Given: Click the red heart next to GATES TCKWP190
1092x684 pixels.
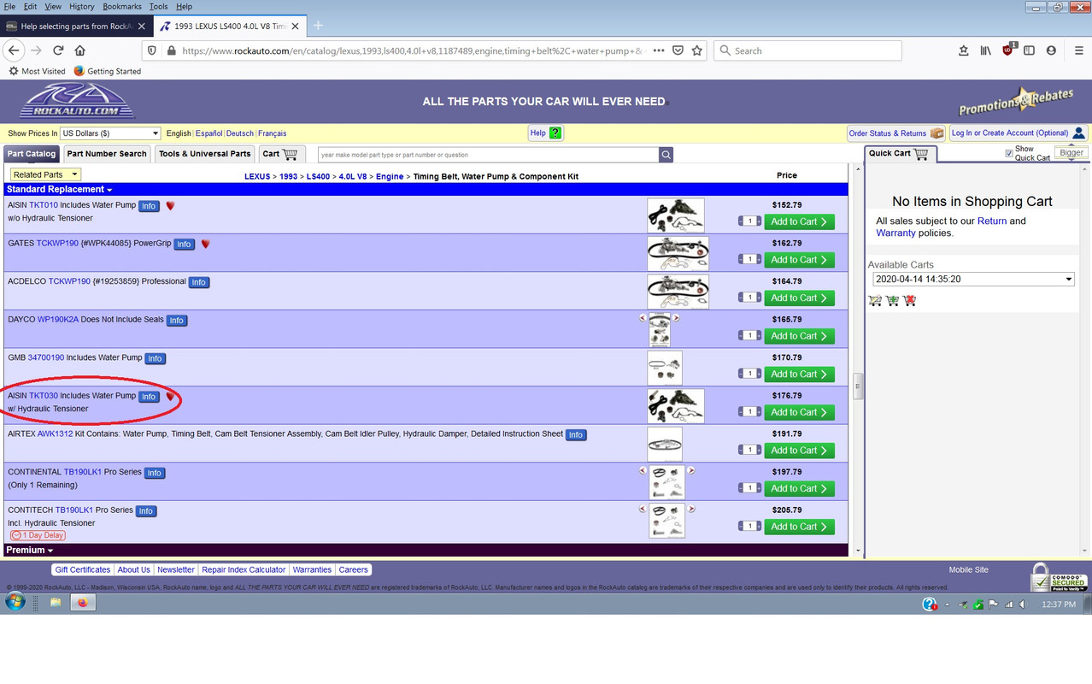Looking at the screenshot, I should tap(205, 244).
